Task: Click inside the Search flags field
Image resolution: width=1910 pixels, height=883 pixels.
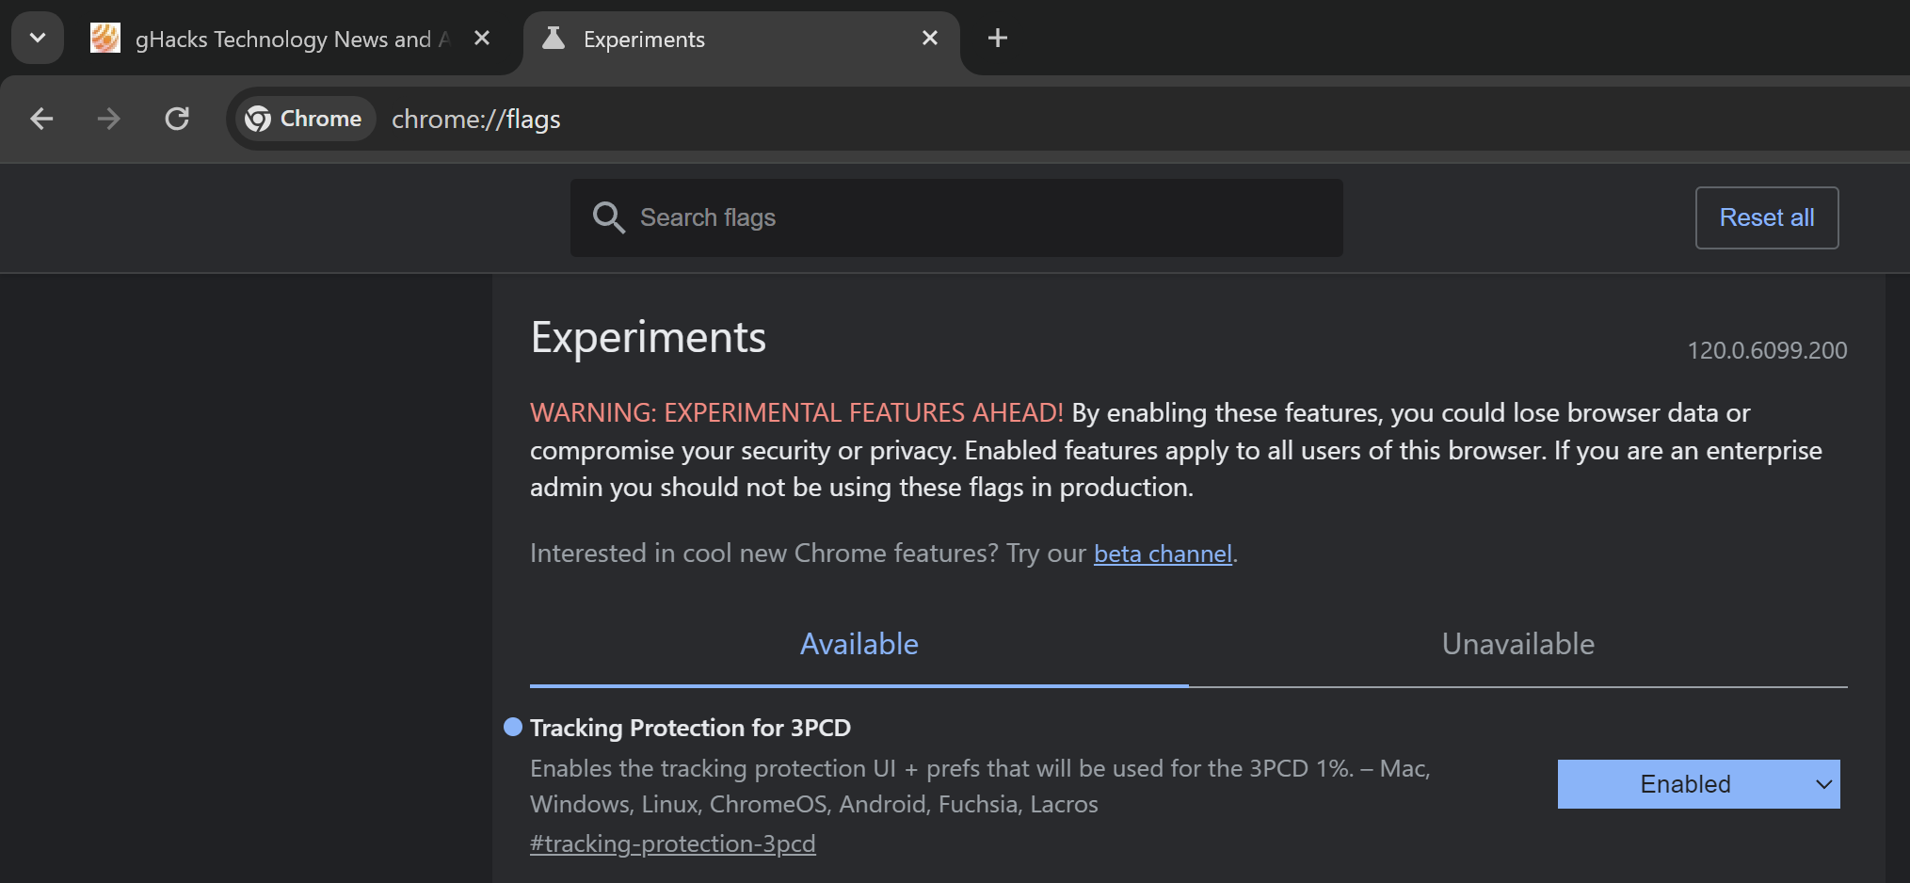Action: (x=955, y=217)
